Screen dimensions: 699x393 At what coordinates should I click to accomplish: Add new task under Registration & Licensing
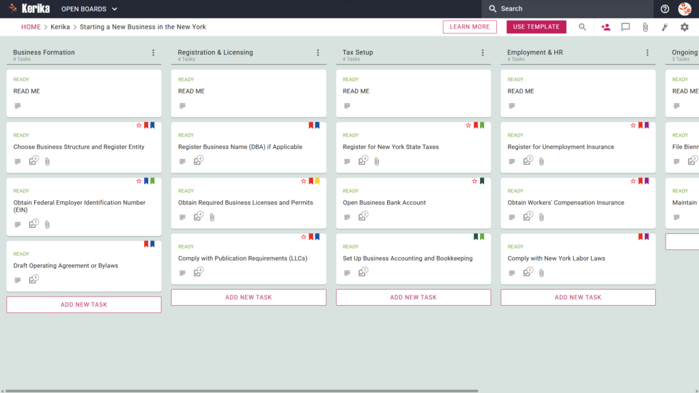pos(248,297)
